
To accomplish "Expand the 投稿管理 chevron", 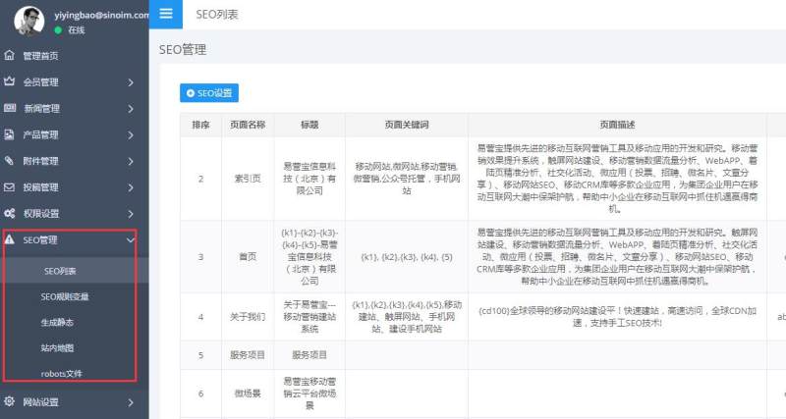I will [x=131, y=187].
